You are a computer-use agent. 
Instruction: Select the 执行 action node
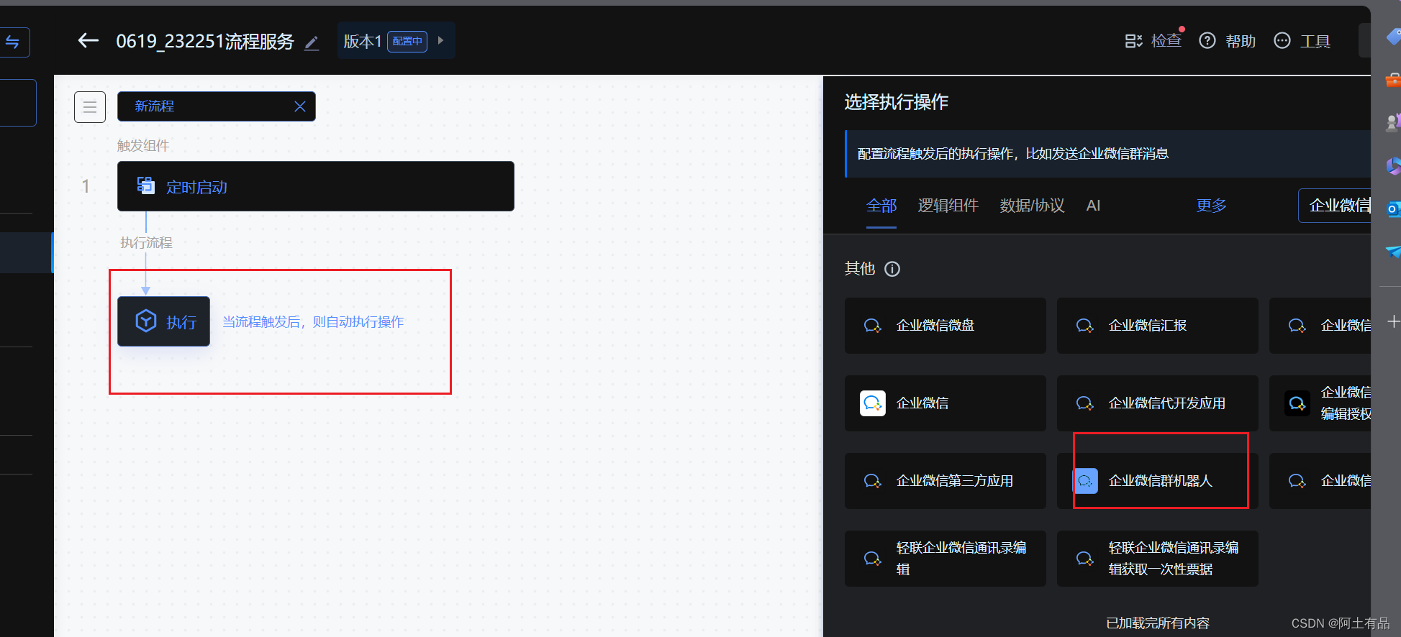click(x=164, y=321)
